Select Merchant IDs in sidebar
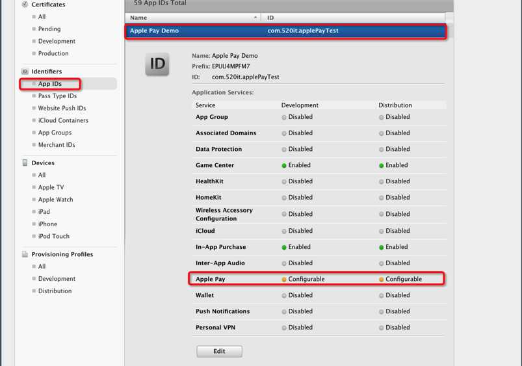 pos(57,145)
